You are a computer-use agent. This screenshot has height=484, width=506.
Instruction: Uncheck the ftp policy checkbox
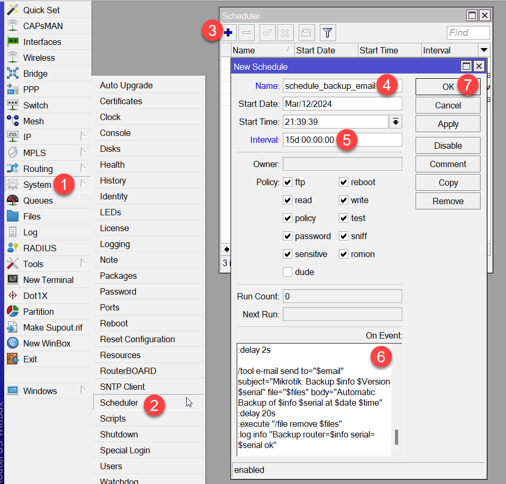coord(288,182)
